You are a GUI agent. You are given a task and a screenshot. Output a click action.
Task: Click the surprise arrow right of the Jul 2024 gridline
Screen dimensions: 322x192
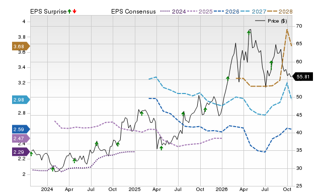tap(97, 143)
